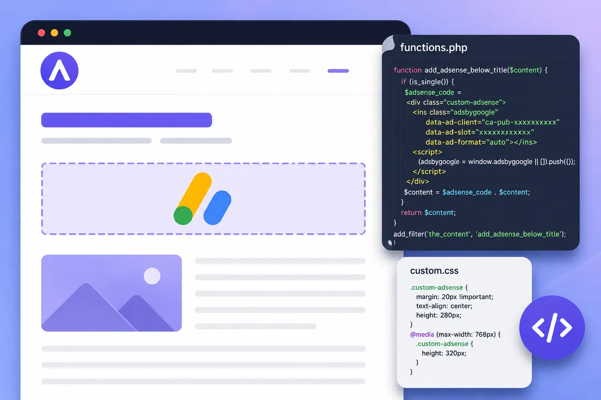Click the '$content = $adsense_code . $content;' line
This screenshot has height=400, width=601.
tap(467, 192)
